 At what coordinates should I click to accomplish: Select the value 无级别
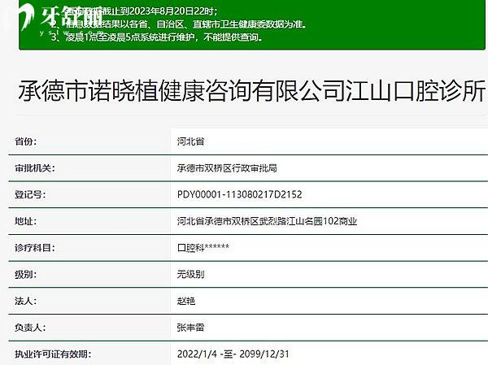(x=190, y=275)
